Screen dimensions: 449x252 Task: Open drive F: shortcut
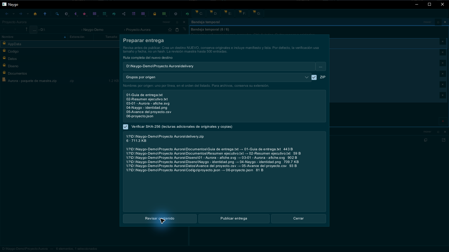(242, 13)
